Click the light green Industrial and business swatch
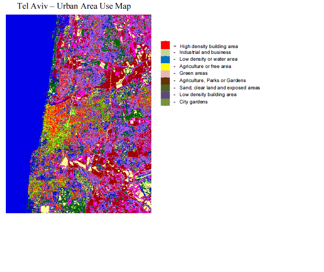The image size is (324, 272). click(165, 52)
